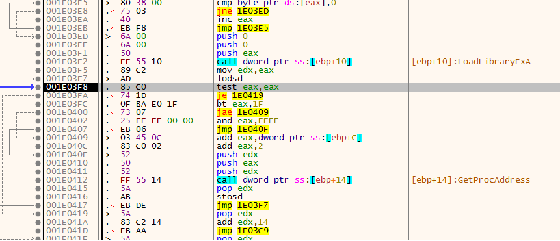The height and width of the screenshot is (241, 560).
Task: Select address 001E03F7 in address column
Action: pos(67,79)
